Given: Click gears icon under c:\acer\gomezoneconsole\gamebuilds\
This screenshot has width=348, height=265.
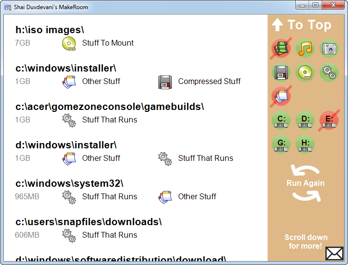Looking at the screenshot, I should tap(69, 120).
